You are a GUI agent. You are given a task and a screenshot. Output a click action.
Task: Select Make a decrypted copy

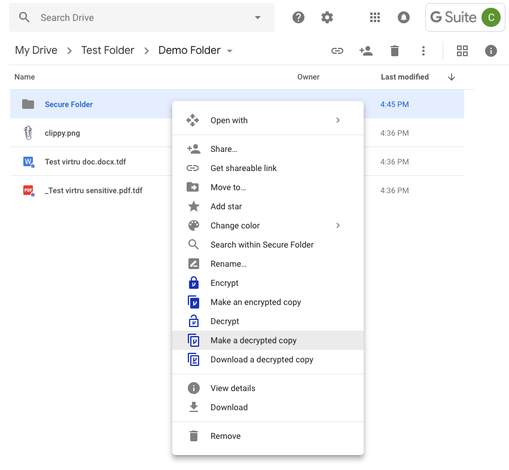click(x=268, y=340)
